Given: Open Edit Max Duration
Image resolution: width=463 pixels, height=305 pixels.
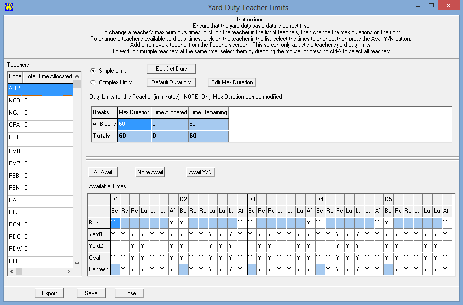Looking at the screenshot, I should pyautogui.click(x=232, y=82).
